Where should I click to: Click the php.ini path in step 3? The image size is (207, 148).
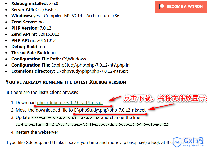pos(65,118)
